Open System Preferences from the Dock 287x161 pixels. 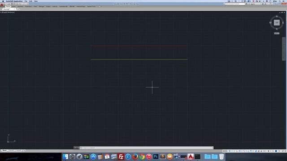pos(72,157)
